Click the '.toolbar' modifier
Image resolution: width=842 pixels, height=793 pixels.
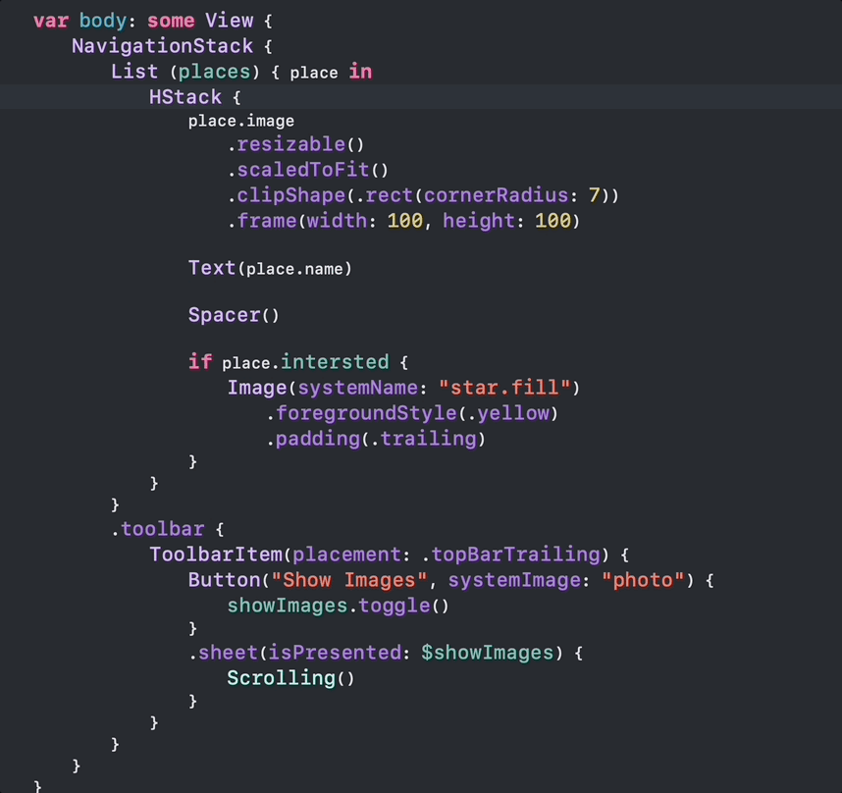pos(158,529)
